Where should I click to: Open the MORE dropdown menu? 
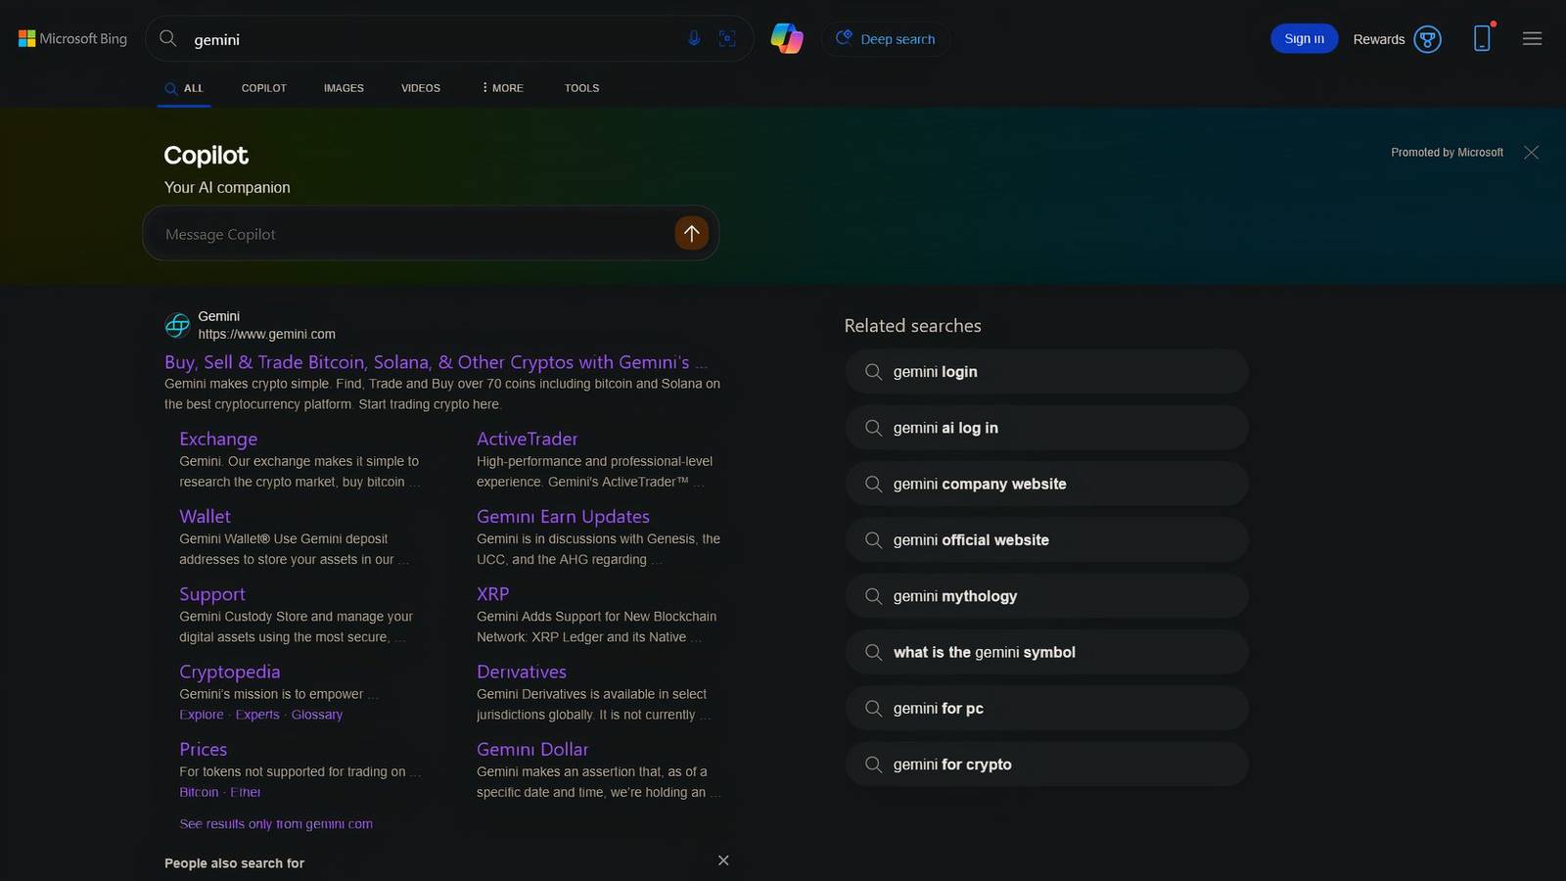coord(501,88)
